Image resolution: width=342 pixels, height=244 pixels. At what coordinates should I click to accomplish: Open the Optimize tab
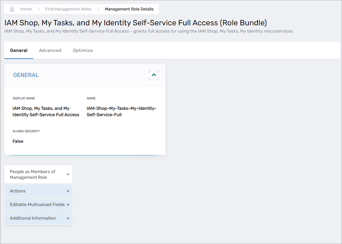coord(83,50)
